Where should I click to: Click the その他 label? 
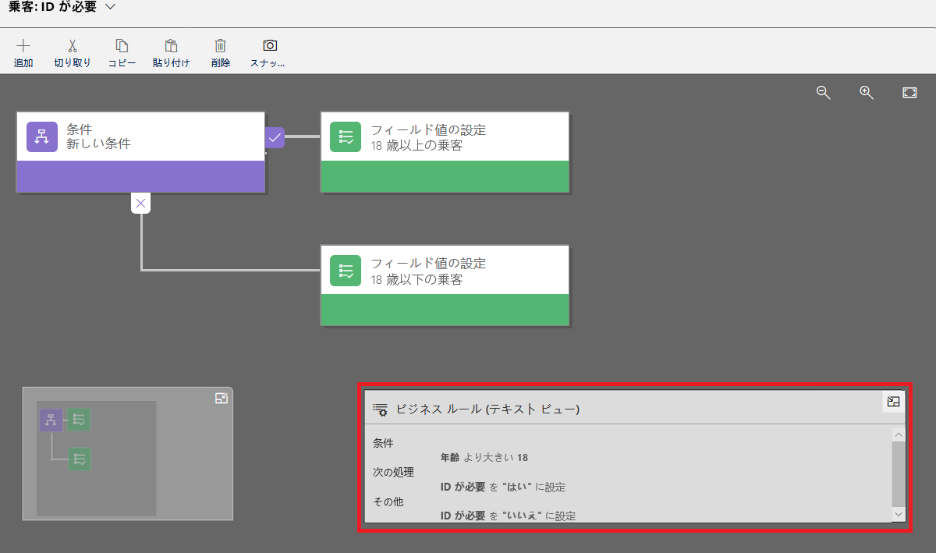coord(388,502)
